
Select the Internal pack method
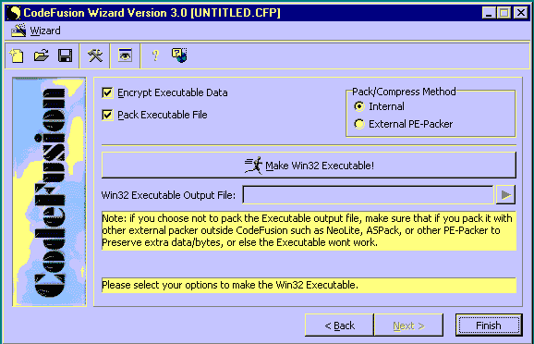pos(359,106)
